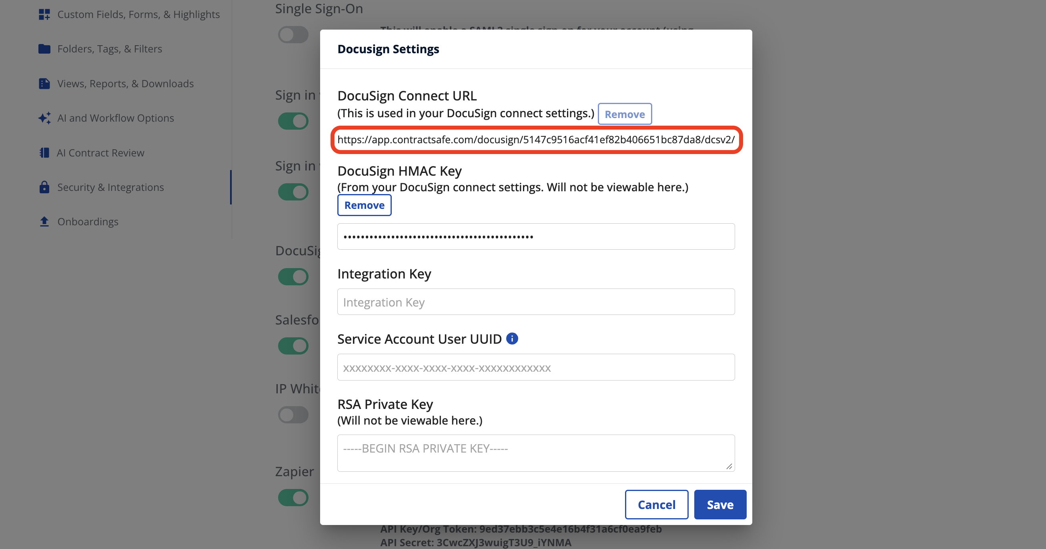Remove the DocuSign Connect URL
This screenshot has width=1046, height=549.
625,114
